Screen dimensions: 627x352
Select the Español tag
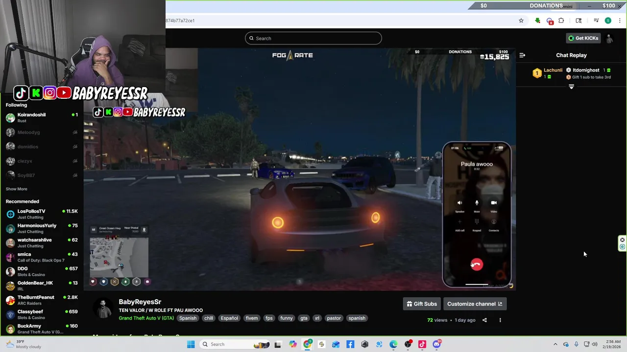229,318
